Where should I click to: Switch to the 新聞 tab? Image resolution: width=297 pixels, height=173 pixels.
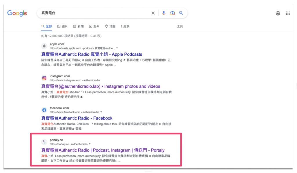(x=78, y=26)
